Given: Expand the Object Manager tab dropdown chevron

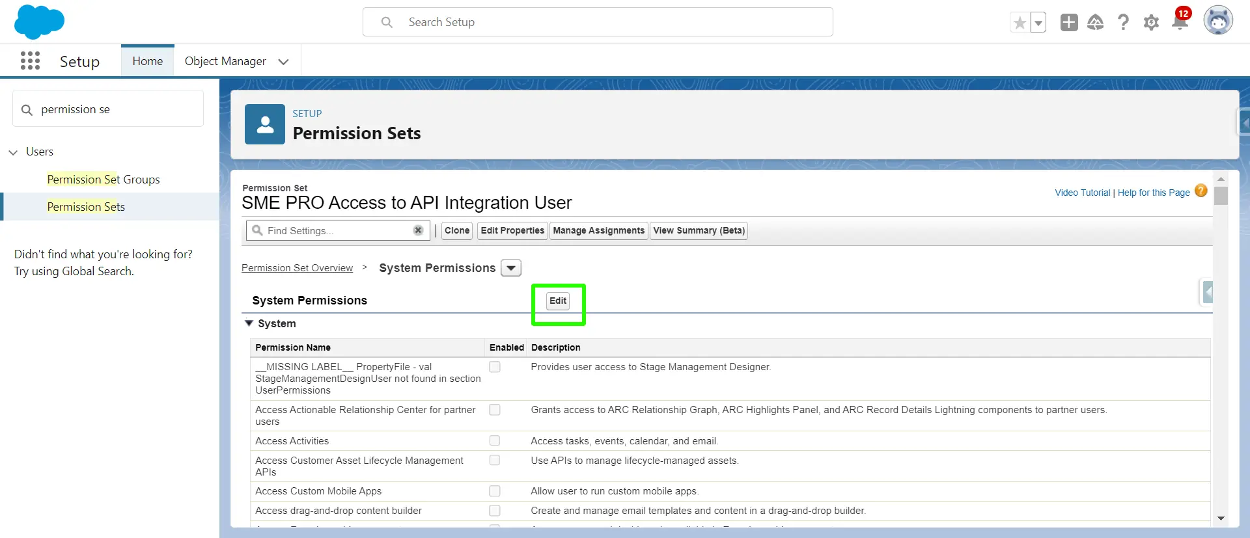Looking at the screenshot, I should [x=283, y=62].
